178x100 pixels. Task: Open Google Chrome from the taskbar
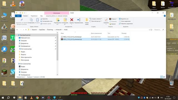(37, 97)
